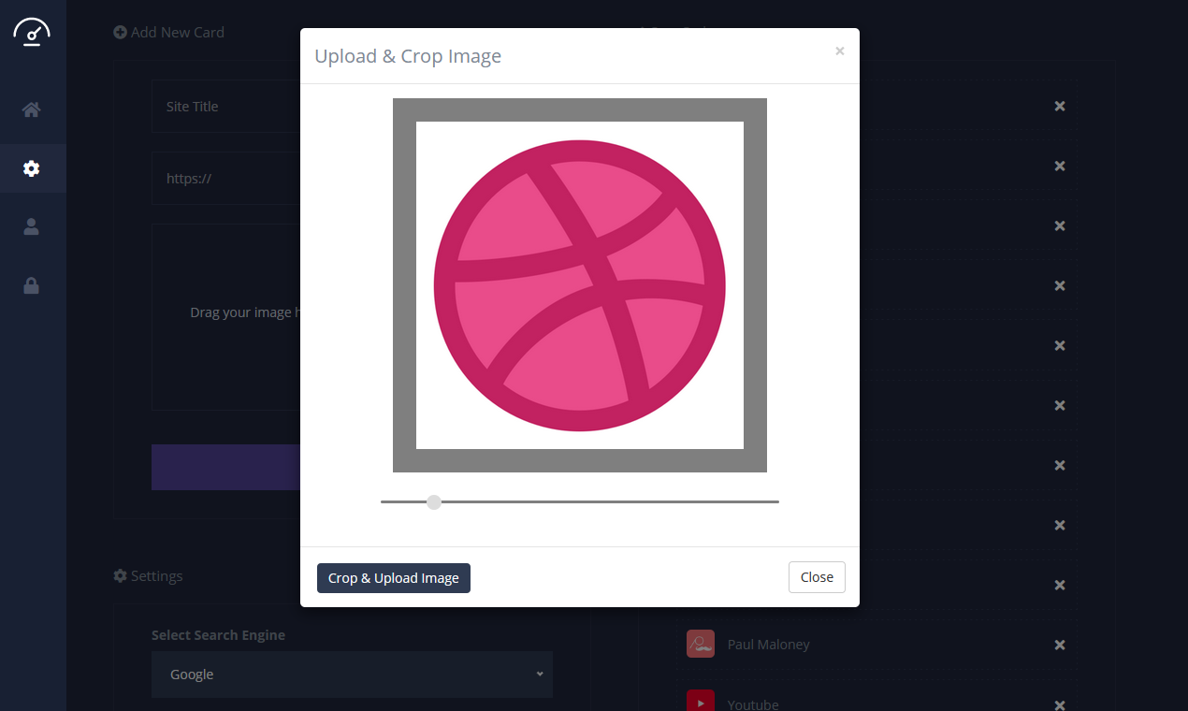This screenshot has width=1188, height=711.
Task: Click the Select Search Engine label
Action: [x=218, y=635]
